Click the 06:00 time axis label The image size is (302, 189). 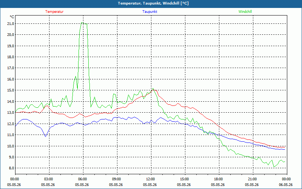[83, 179]
